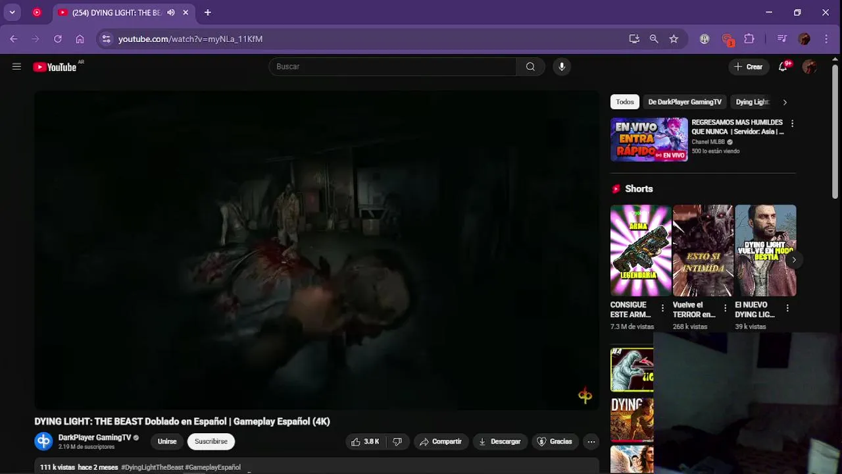Reload the page
Screen dimensions: 842x474
pos(58,39)
